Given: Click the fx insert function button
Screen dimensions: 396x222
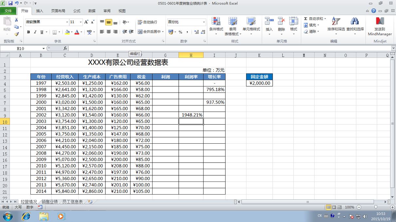Looking at the screenshot, I should (65, 48).
